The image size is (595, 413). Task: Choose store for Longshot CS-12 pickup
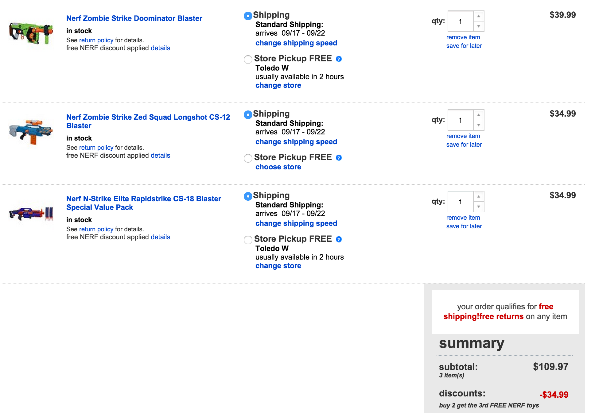click(x=278, y=167)
